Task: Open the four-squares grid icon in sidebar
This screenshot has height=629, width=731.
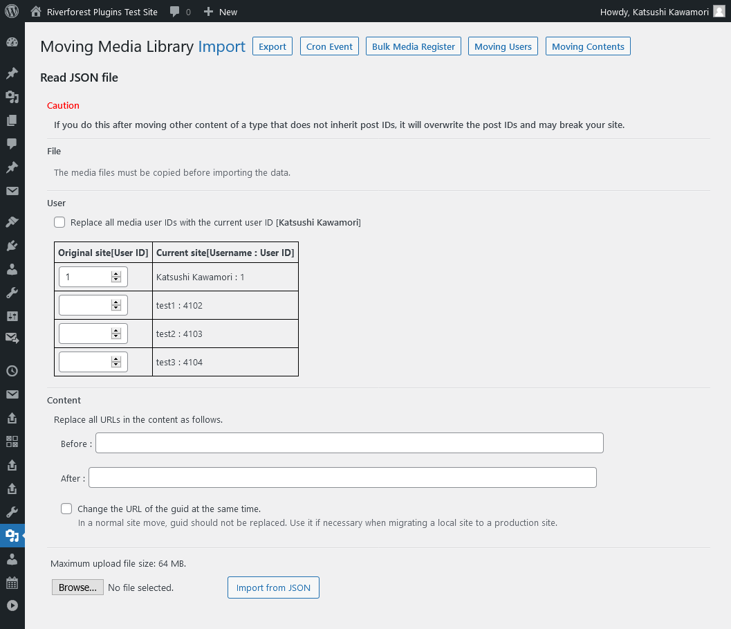Action: [x=12, y=441]
